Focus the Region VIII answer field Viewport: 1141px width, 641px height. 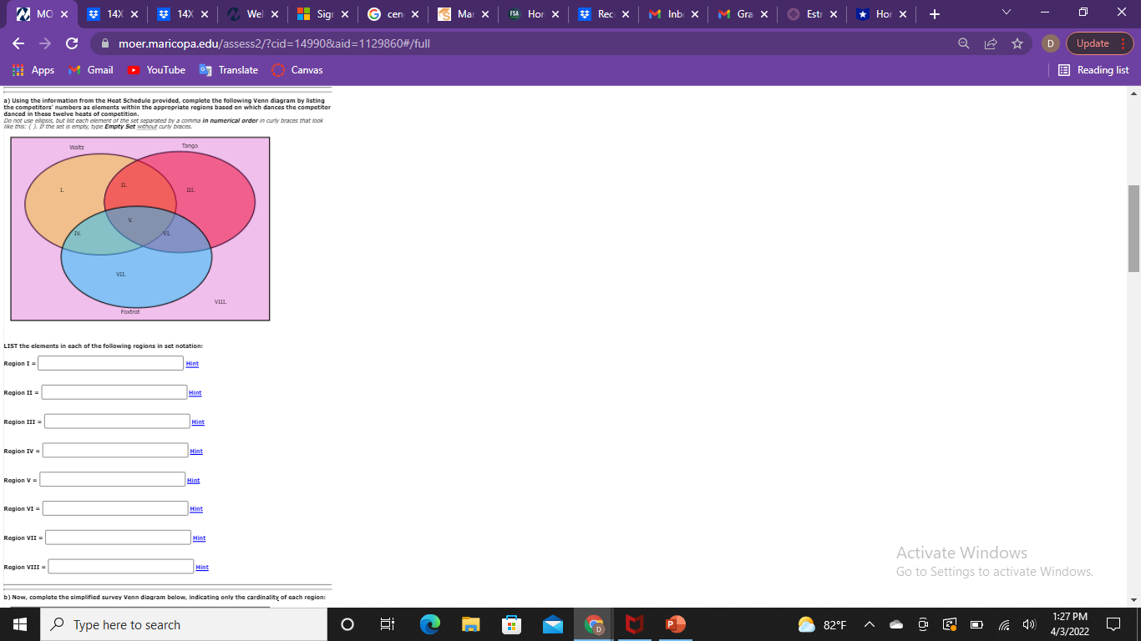tap(121, 567)
